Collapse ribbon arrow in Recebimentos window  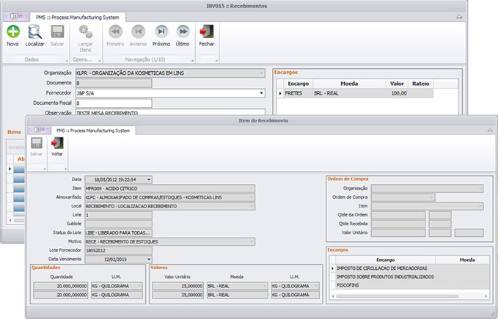coord(459,17)
